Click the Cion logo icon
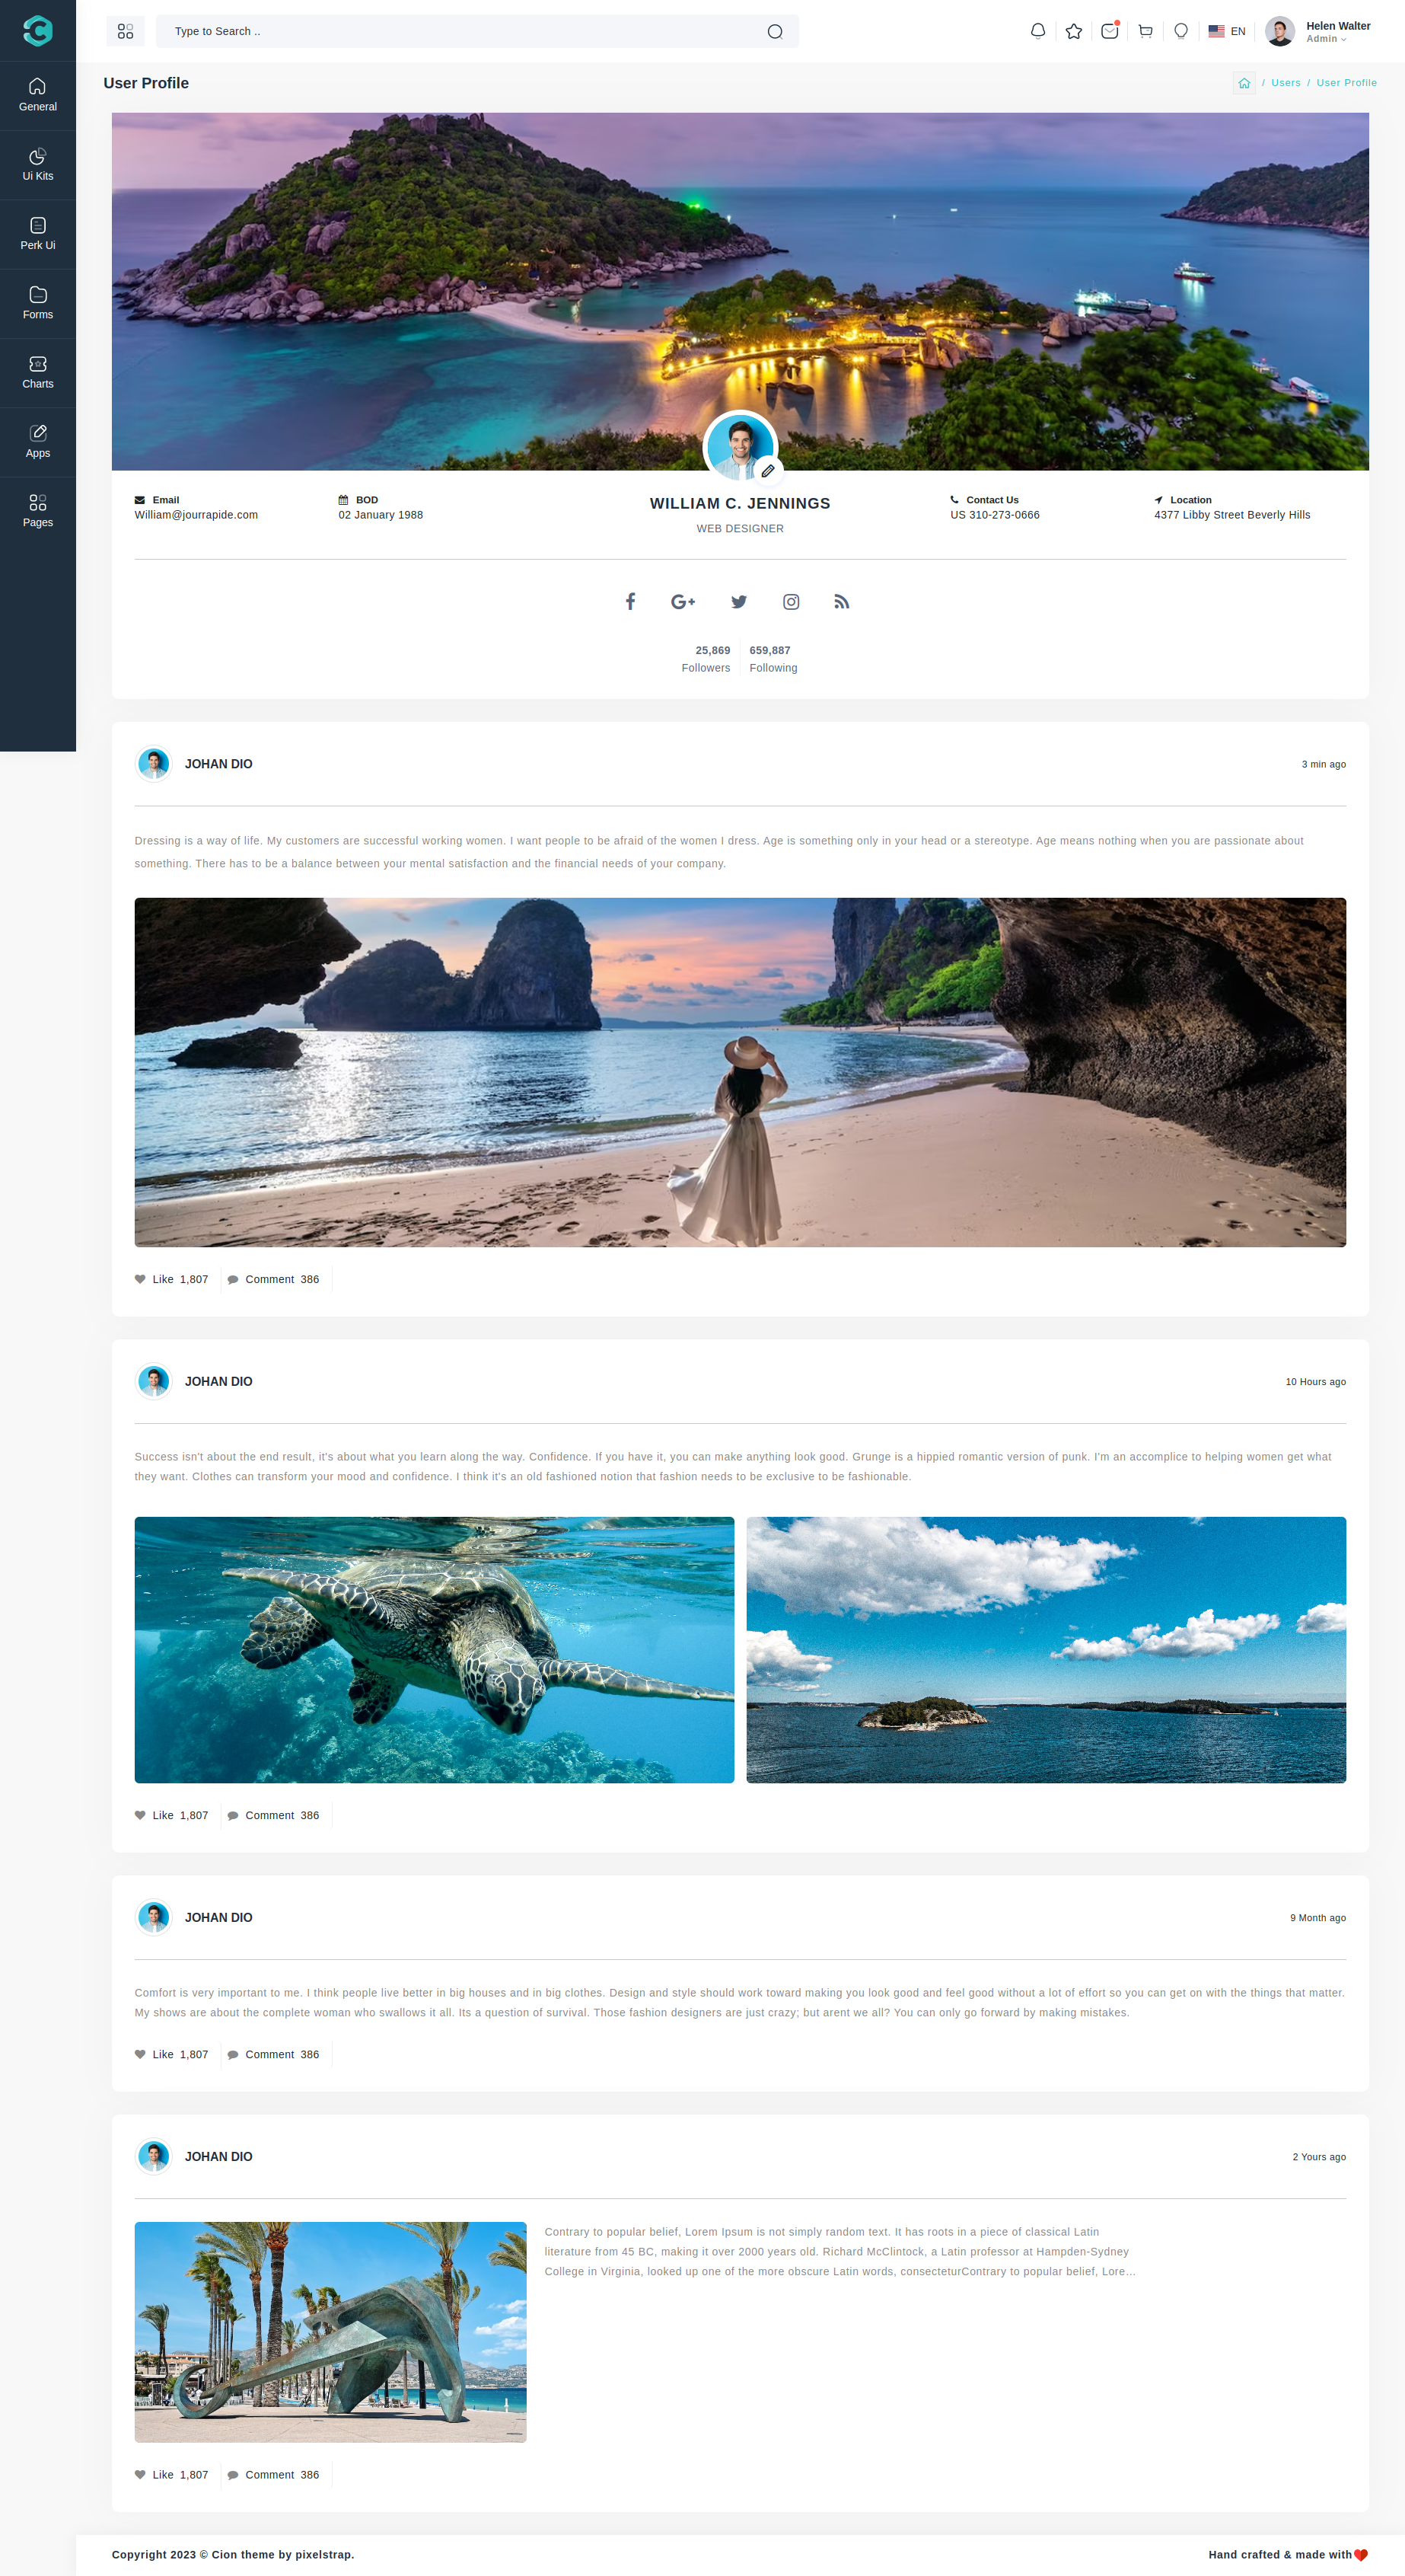1405x2576 pixels. coord(37,31)
